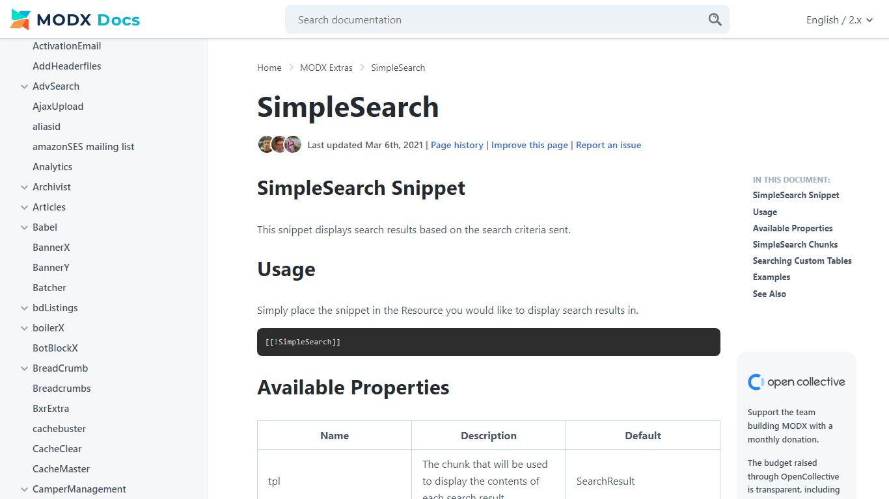Open CacheMaster in the sidebar

pos(61,469)
